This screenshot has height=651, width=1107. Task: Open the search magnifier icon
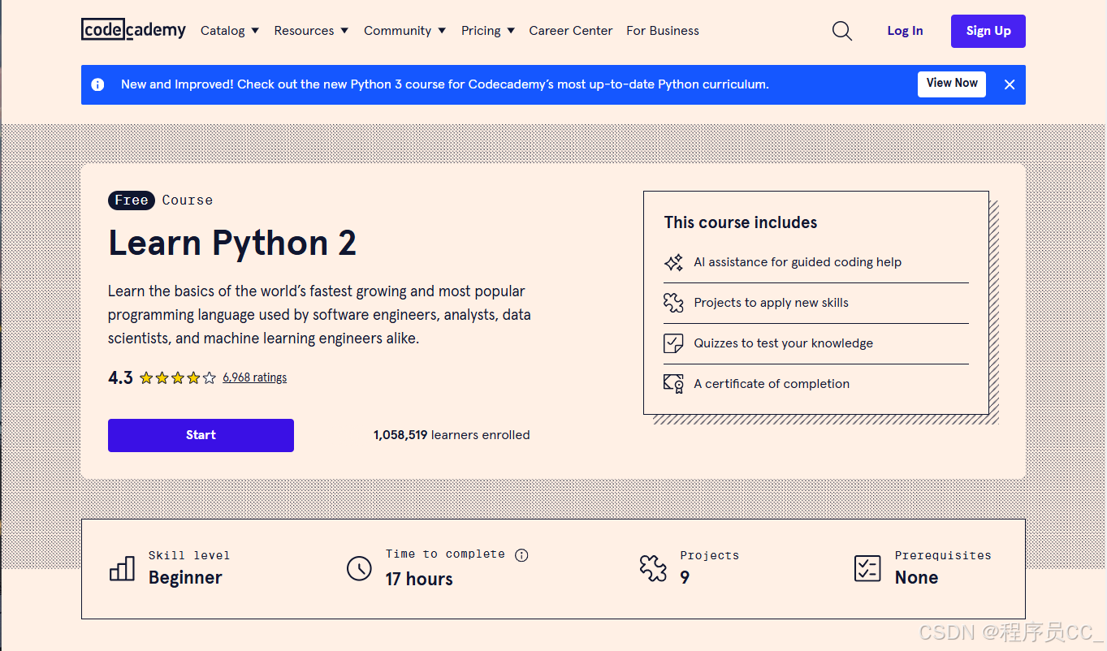[842, 31]
